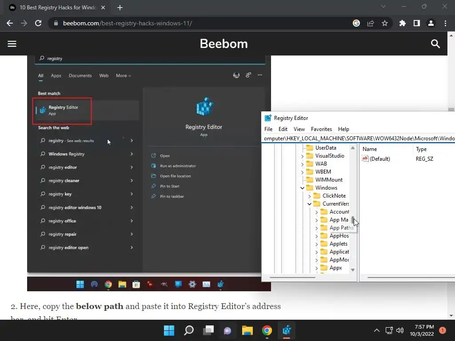Open the Chat icon on taskbar
Image resolution: width=455 pixels, height=341 pixels.
tap(227, 330)
